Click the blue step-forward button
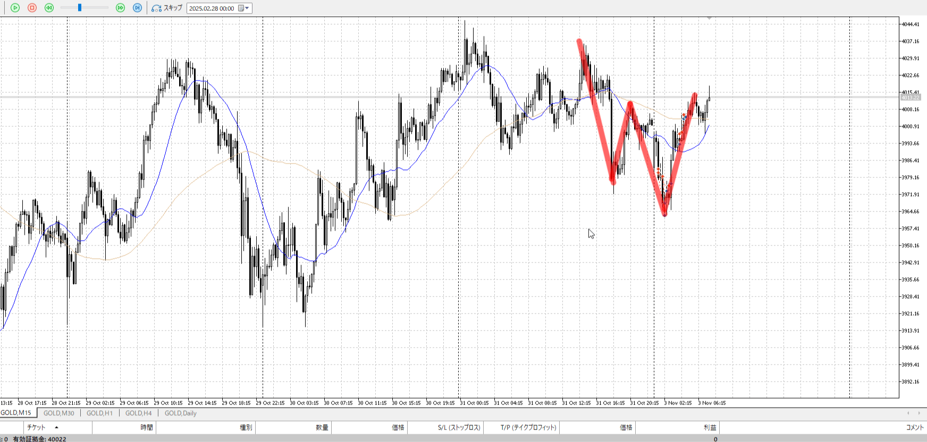The width and height of the screenshot is (927, 442). [x=137, y=8]
